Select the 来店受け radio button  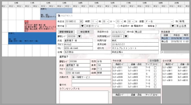pos(118,26)
